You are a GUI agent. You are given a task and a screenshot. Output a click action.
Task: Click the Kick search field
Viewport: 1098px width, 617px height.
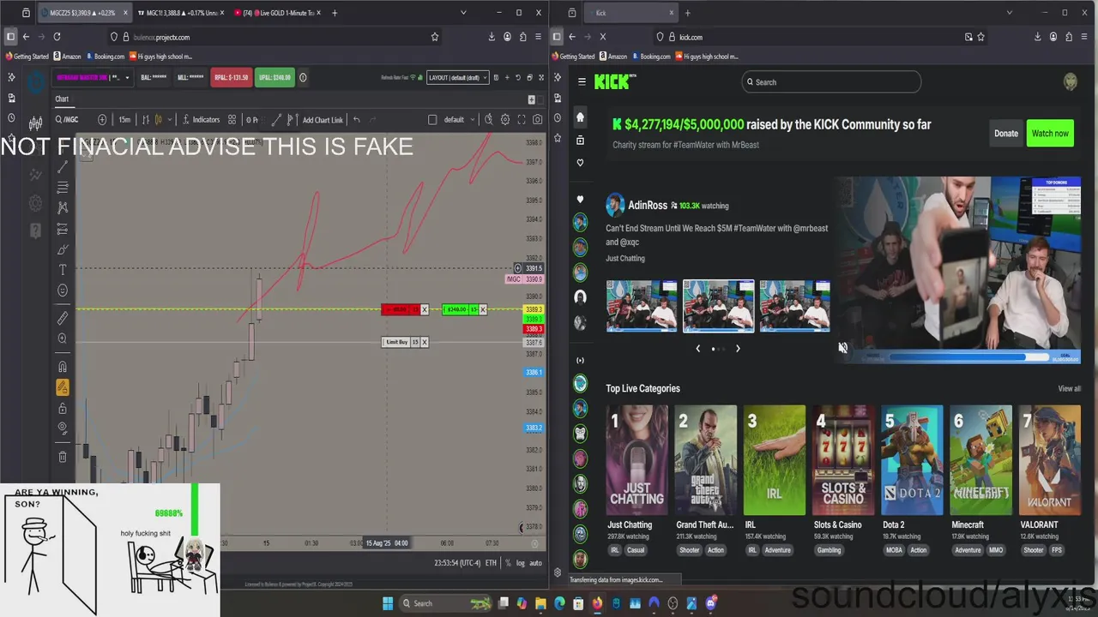831,82
